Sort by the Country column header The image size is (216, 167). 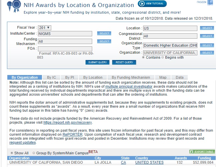point(141,158)
